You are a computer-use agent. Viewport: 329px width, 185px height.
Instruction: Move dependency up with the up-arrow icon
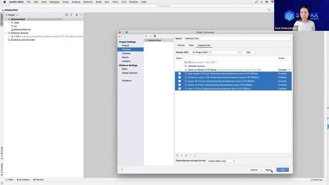pyautogui.click(x=186, y=155)
